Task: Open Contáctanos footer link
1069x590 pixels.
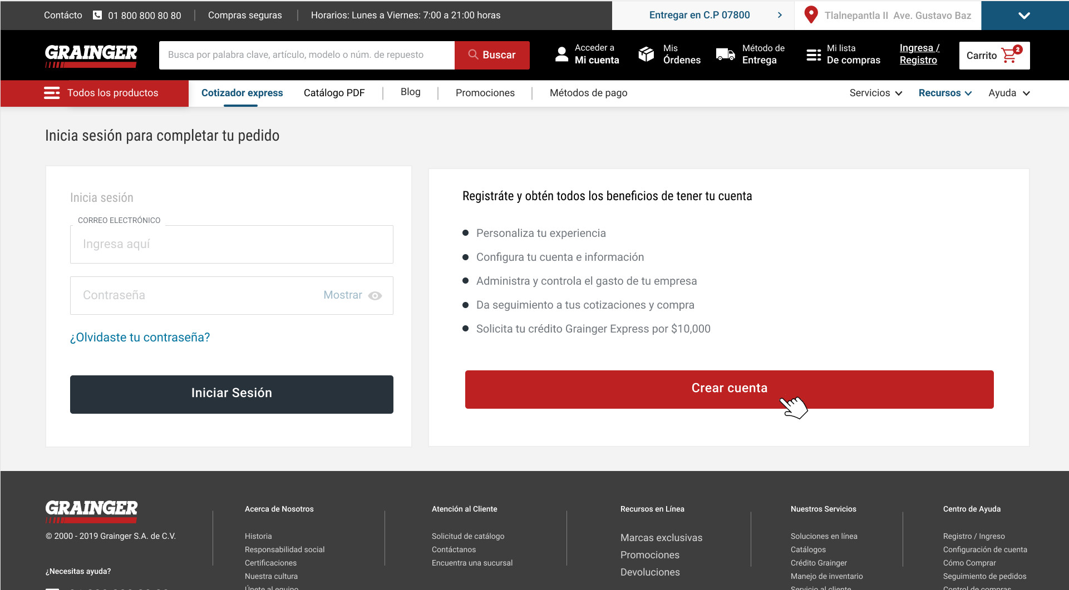Action: [x=454, y=549]
